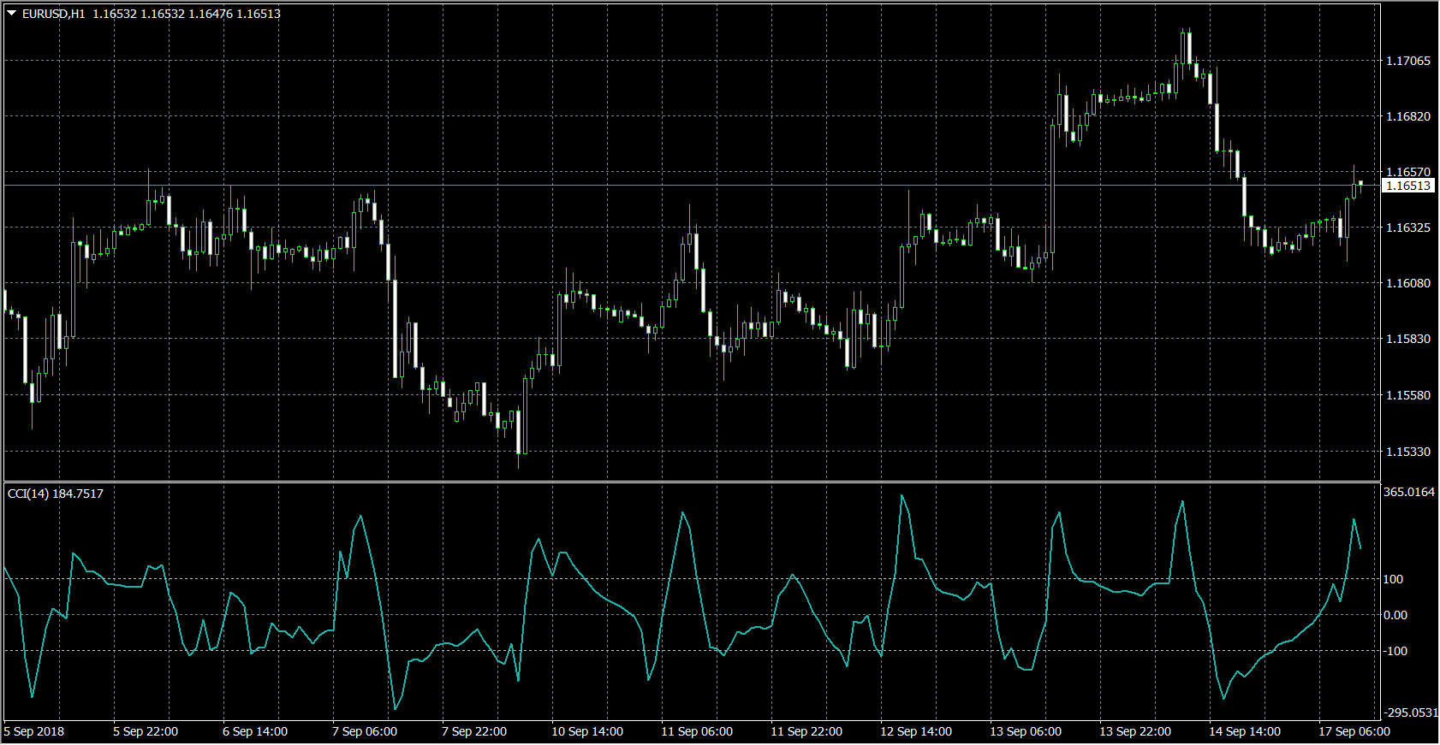
Task: Click the highlighted 1.16513 current price tag
Action: (1407, 186)
